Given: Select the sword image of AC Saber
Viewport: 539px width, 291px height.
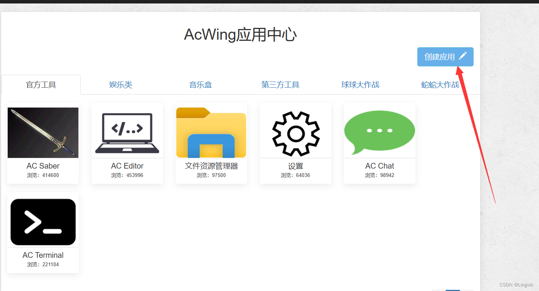Looking at the screenshot, I should (43, 132).
